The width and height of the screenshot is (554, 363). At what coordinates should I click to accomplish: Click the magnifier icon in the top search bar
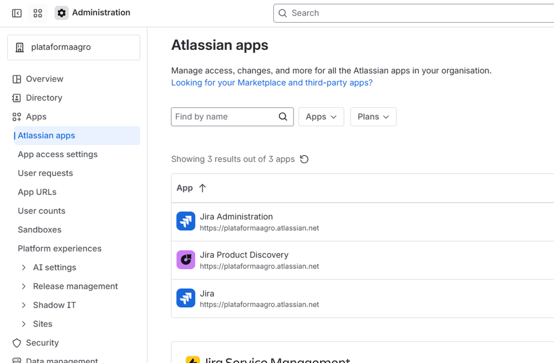tap(283, 13)
